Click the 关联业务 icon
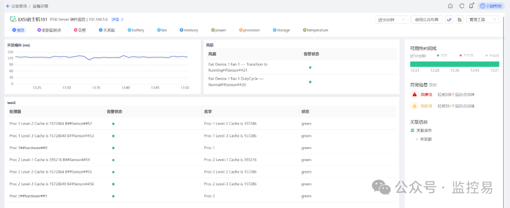The height and width of the screenshot is (208, 510). click(412, 130)
